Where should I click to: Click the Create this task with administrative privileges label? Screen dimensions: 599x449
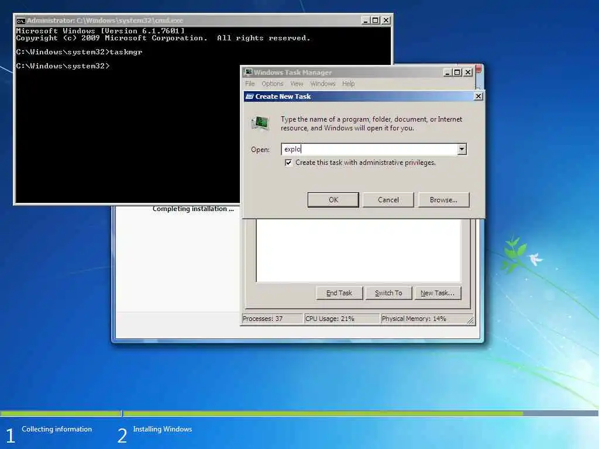pyautogui.click(x=365, y=163)
